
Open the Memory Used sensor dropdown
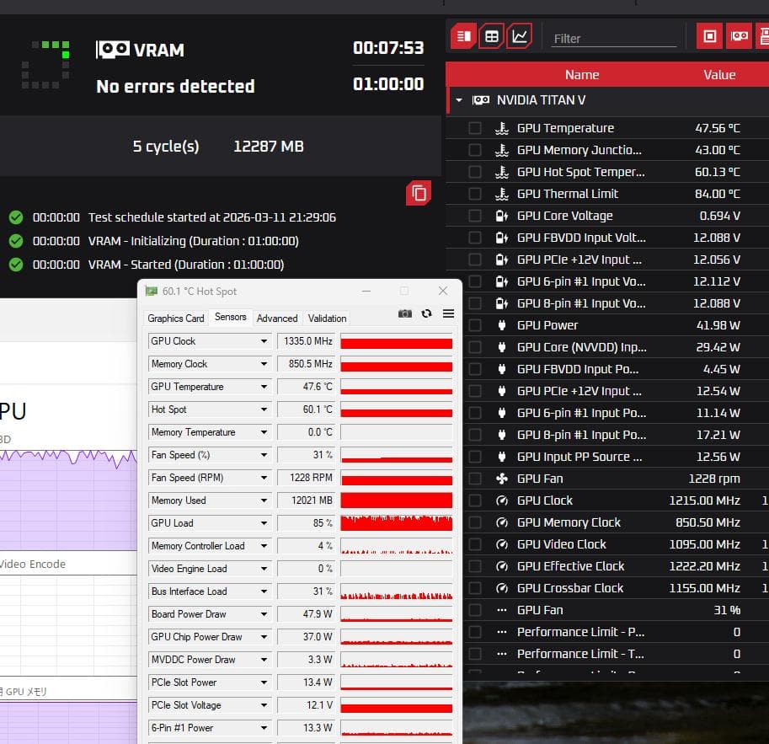coord(264,500)
